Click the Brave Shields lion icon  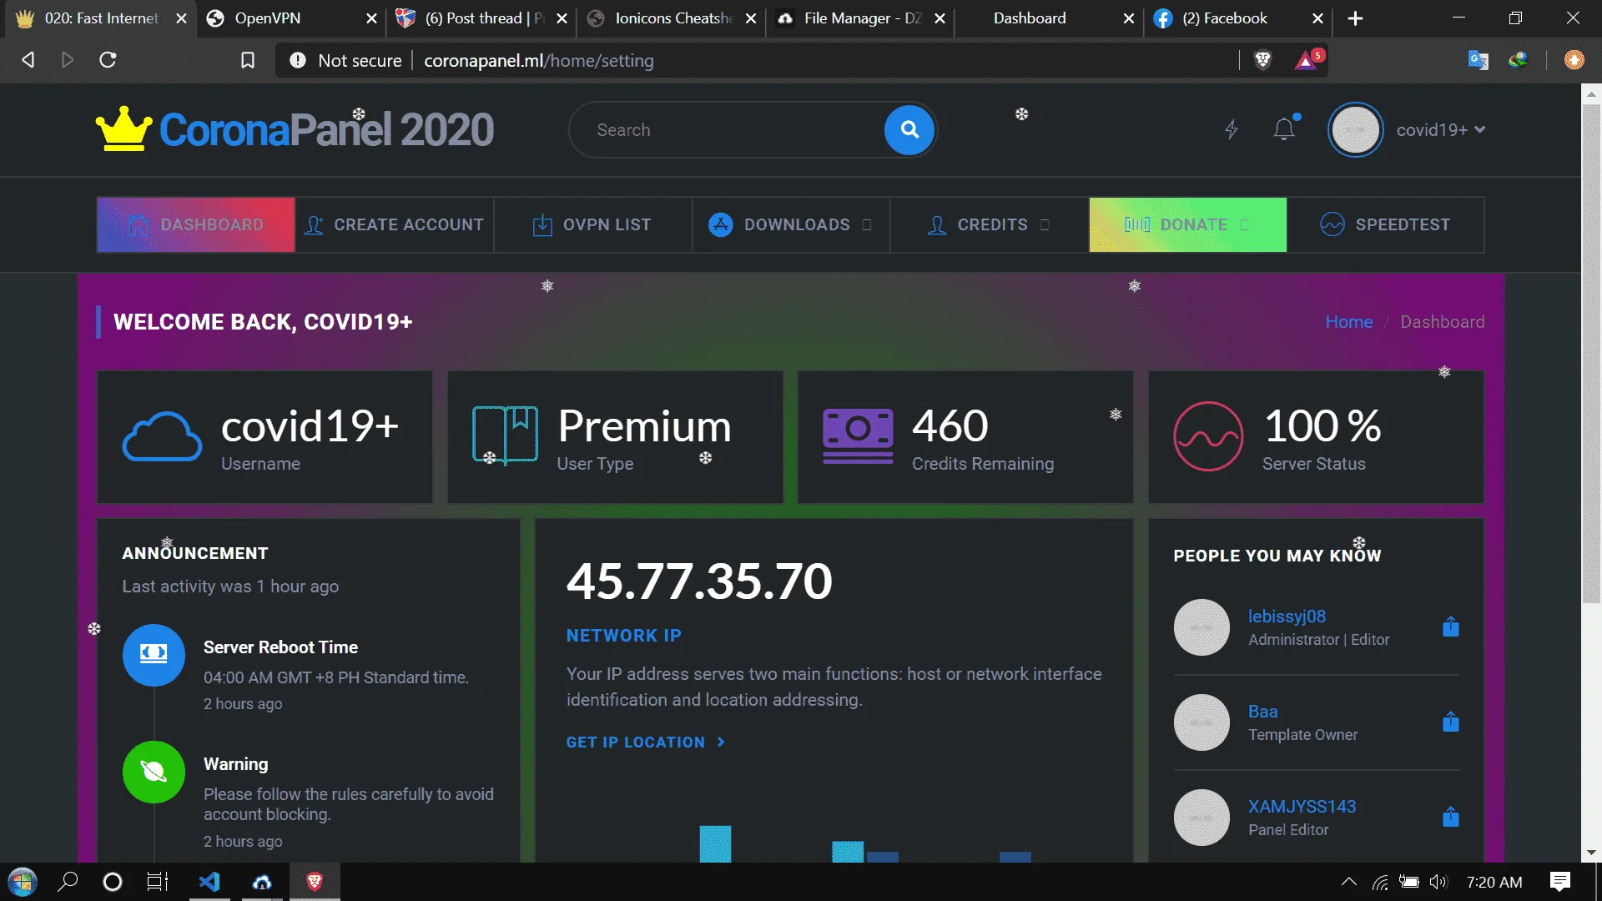(x=1263, y=60)
